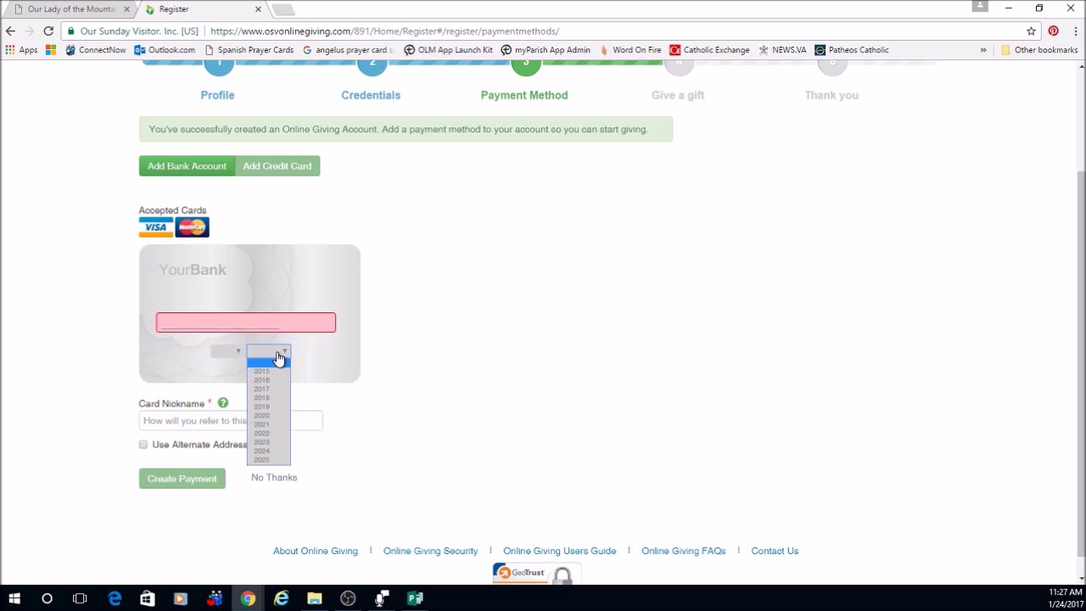Select the Payment Method step
Viewport: 1086px width, 611px height.
524,95
